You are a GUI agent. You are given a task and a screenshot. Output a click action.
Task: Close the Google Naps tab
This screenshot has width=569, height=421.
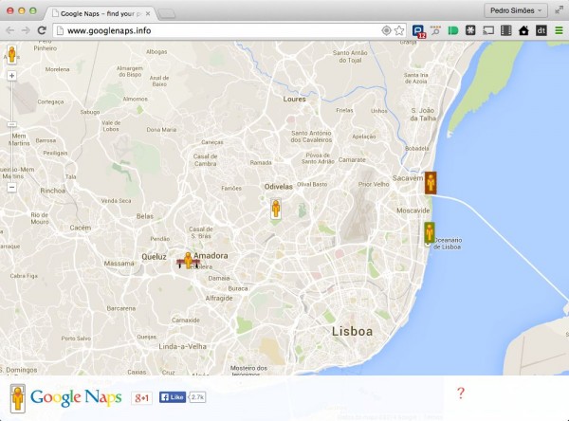148,14
